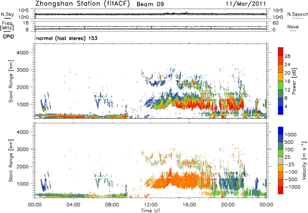Click the frequency tick label '18'
The height and width of the screenshot is (213, 308).
[26, 23]
